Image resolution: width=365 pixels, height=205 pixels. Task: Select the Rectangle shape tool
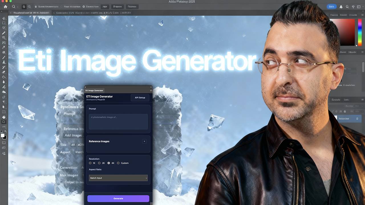click(4, 112)
